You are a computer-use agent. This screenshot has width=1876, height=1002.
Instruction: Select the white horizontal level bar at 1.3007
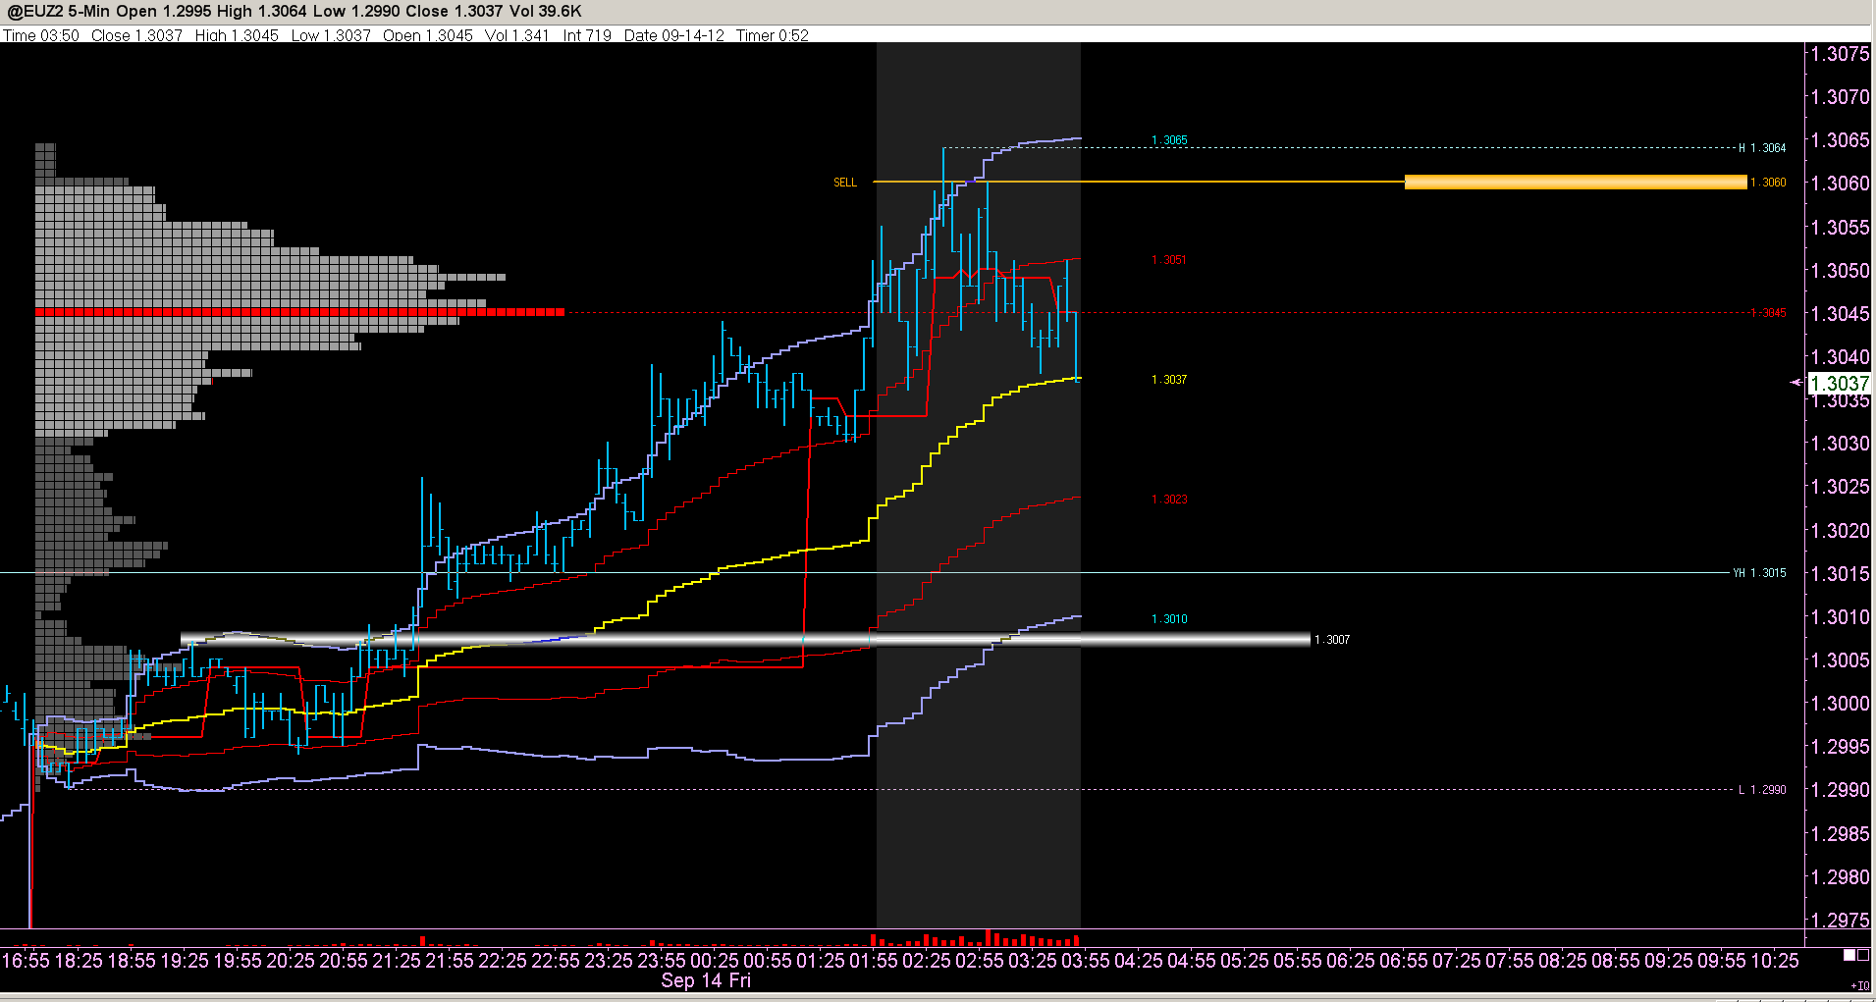[x=745, y=639]
